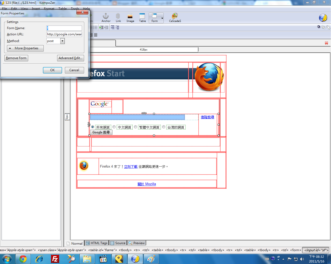
Task: Select the 繁體中文網頁 radio button
Action: click(x=135, y=127)
